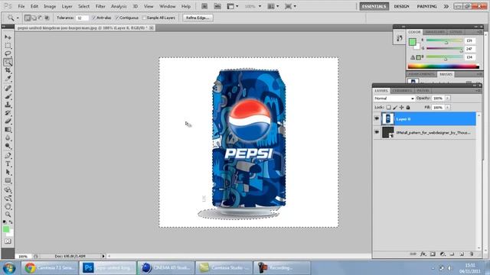Select the Lasso tool

tap(8, 53)
